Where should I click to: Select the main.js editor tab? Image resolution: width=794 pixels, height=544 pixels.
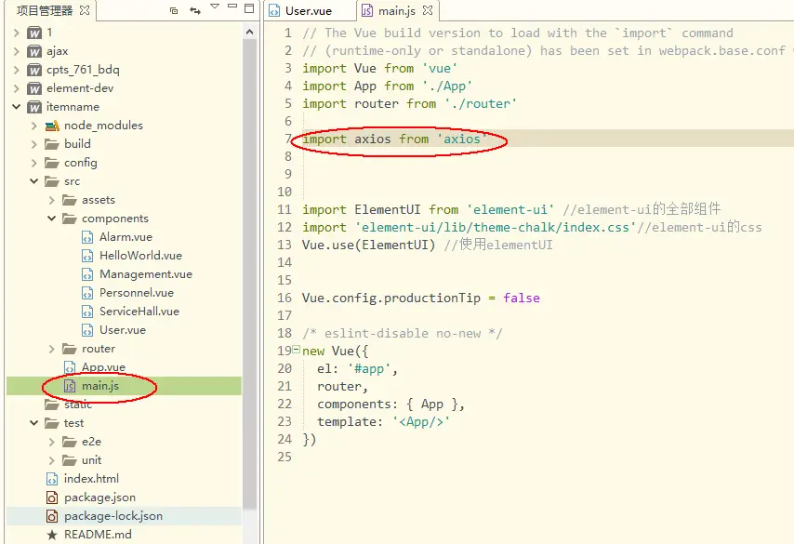pos(396,10)
